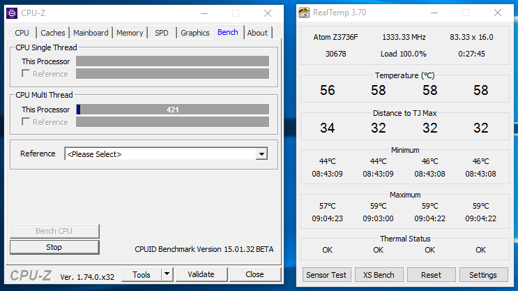Screen dimensions: 518x291
Task: Click the 09:04:23 maximum timestamp
Action: coord(328,218)
